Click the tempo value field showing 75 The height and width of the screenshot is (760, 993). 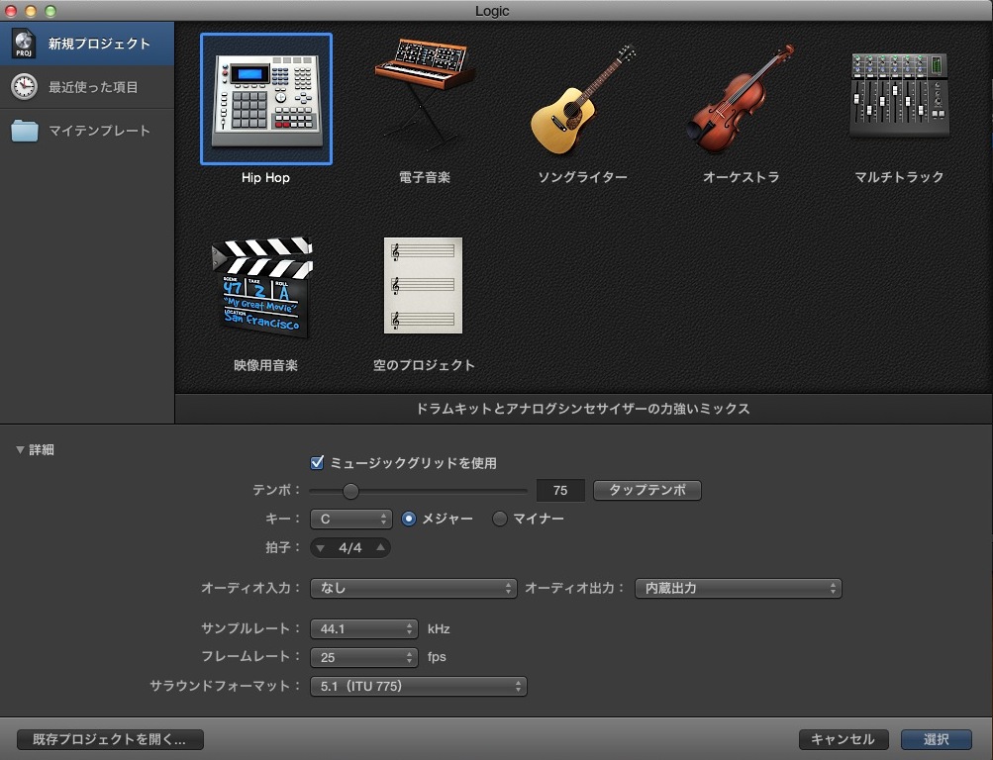pos(560,491)
